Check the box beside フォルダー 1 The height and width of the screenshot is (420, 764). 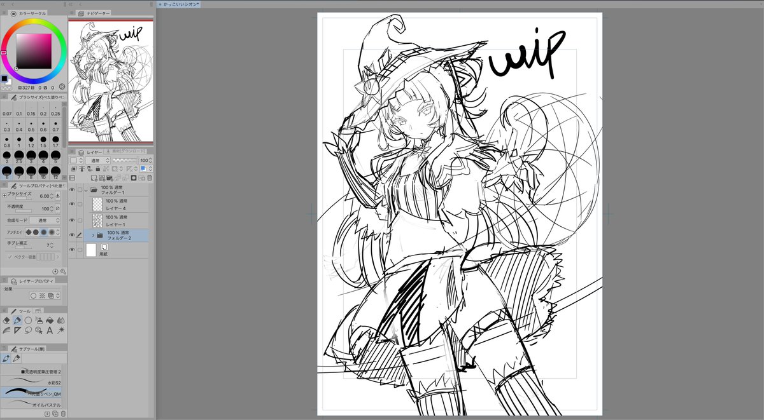(80, 189)
